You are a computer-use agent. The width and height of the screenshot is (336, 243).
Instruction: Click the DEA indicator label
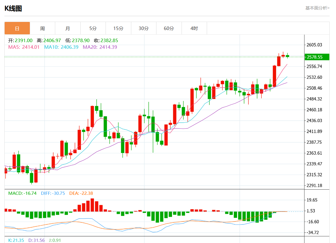81,193
